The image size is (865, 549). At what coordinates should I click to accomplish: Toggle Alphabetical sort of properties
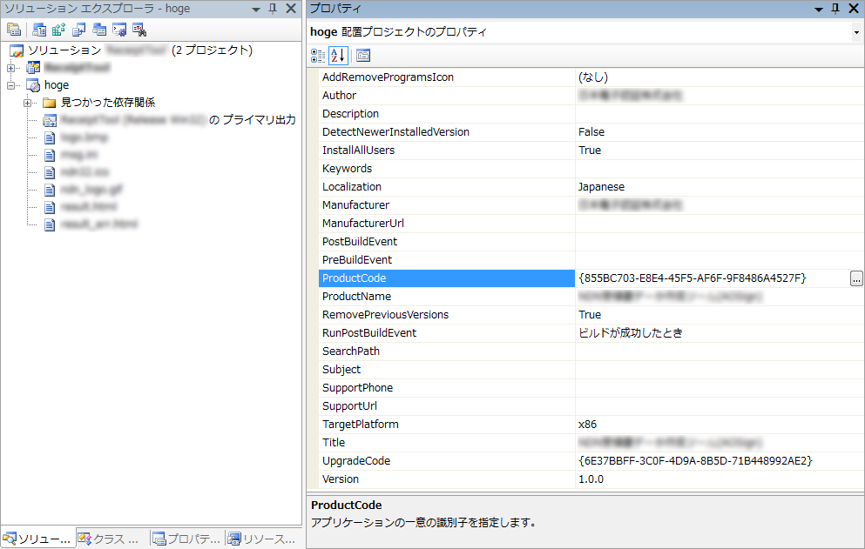coord(338,56)
